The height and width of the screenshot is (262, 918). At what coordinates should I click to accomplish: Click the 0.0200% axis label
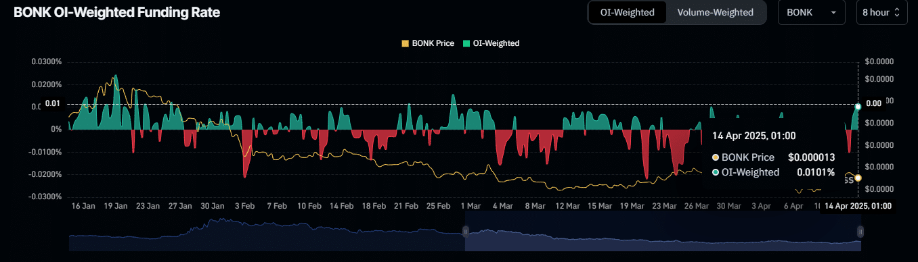click(47, 84)
